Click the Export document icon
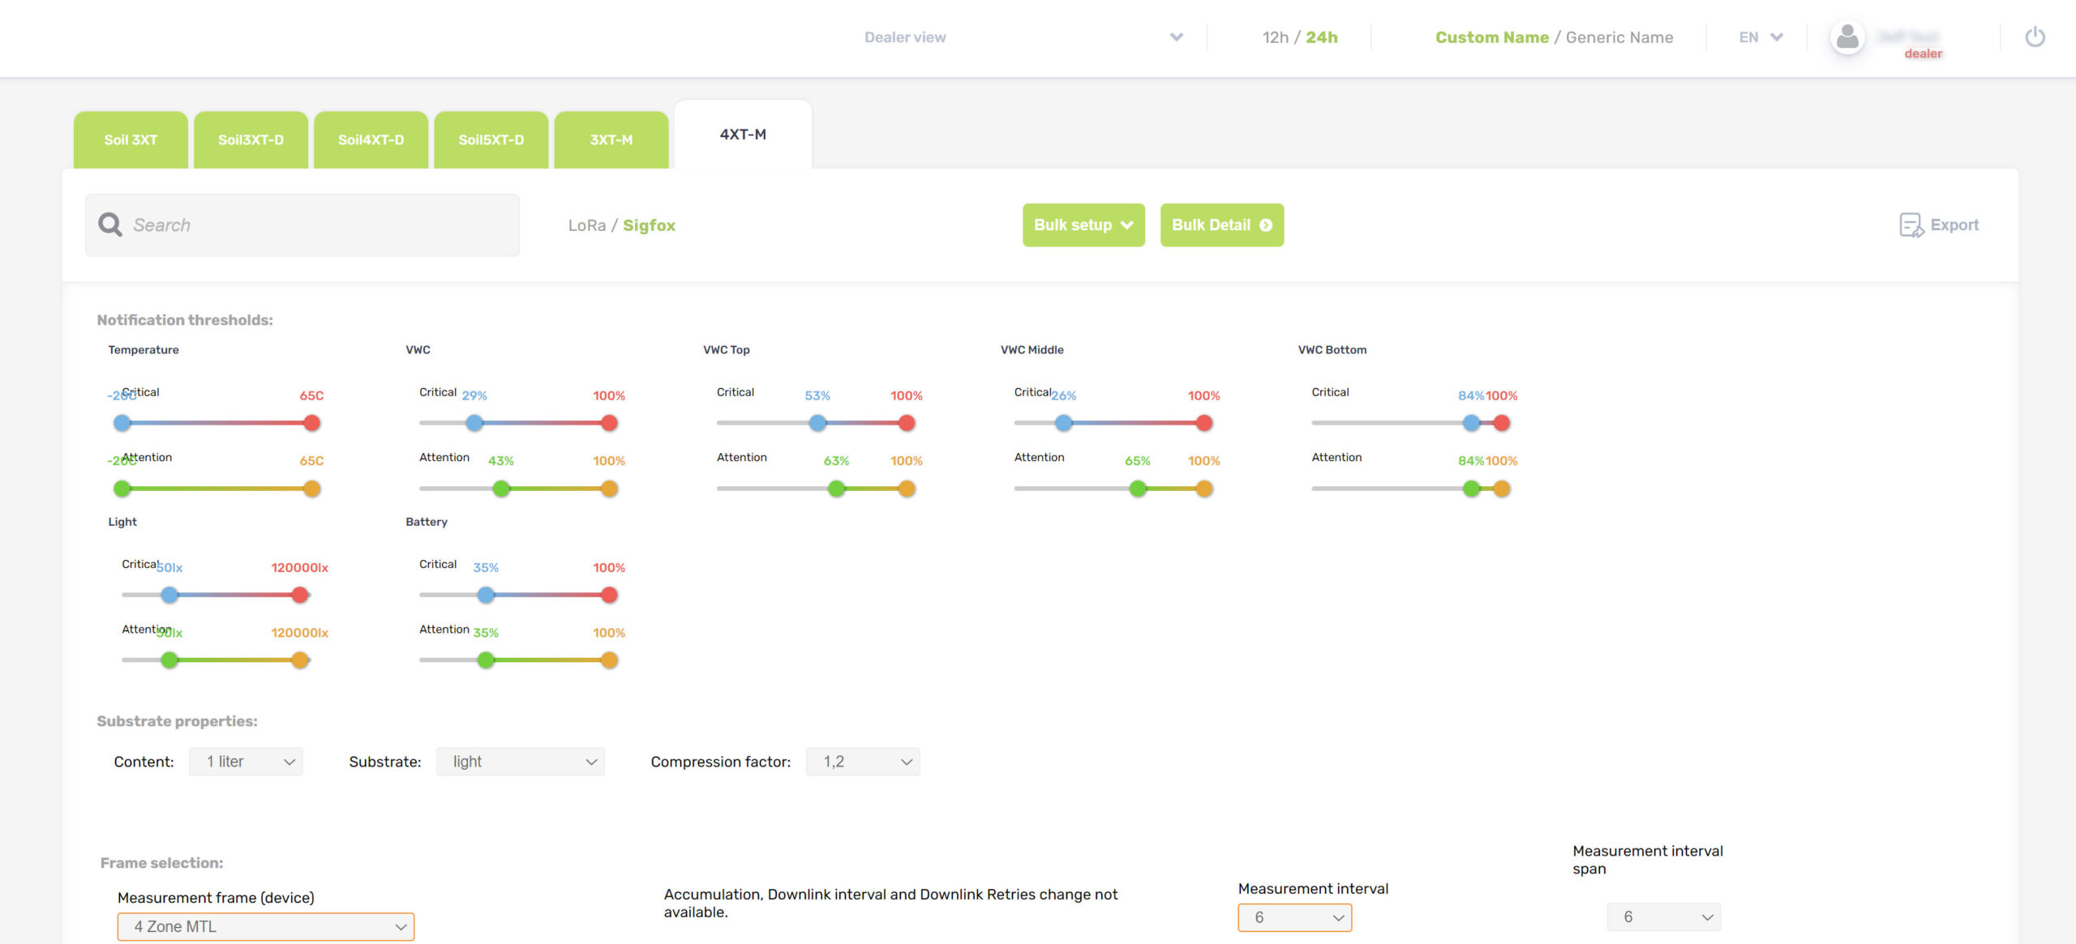The height and width of the screenshot is (944, 2076). coord(1911,225)
